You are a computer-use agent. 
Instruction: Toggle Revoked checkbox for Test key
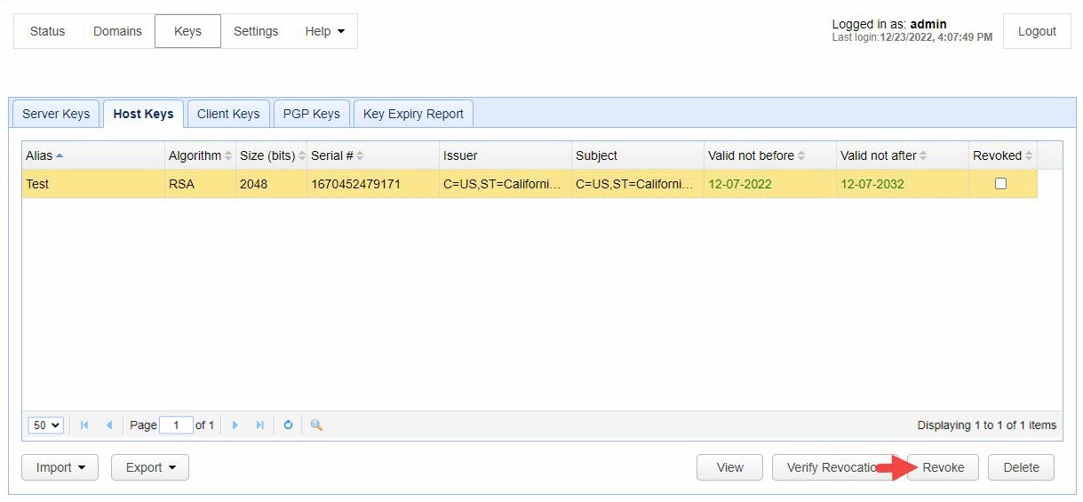point(1000,184)
